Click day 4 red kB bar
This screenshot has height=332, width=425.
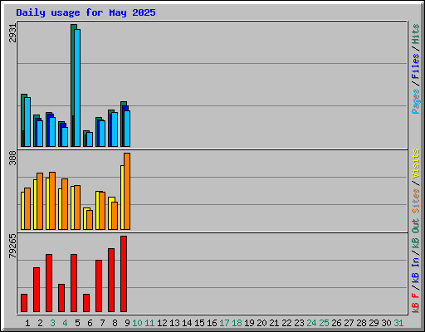point(61,298)
